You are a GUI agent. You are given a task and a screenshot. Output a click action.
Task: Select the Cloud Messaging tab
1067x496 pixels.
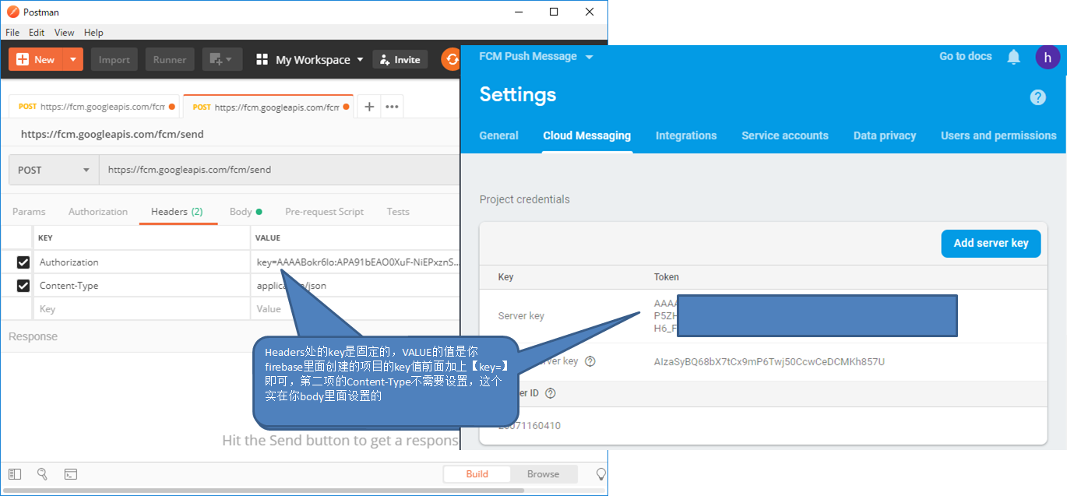(x=587, y=135)
